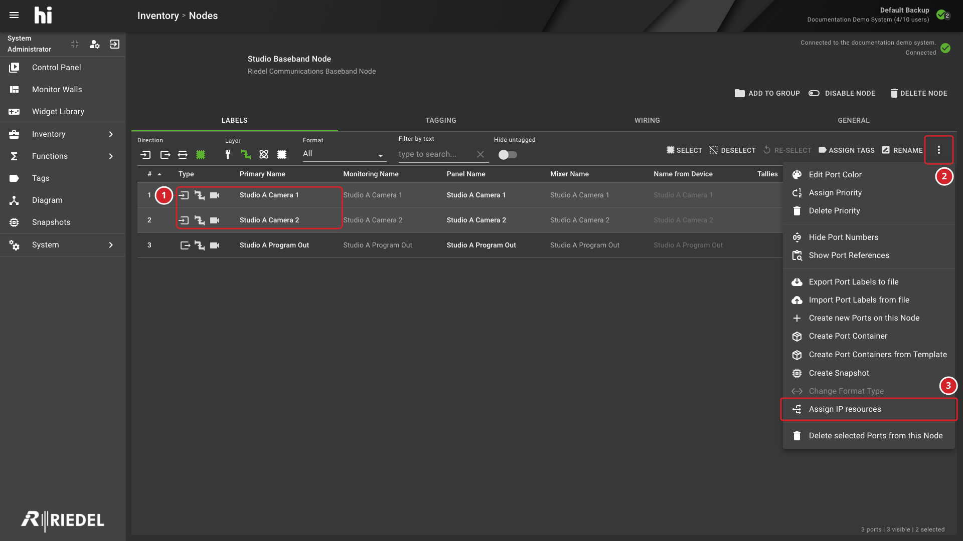
Task: Filter direction by output ports
Action: [x=165, y=155]
